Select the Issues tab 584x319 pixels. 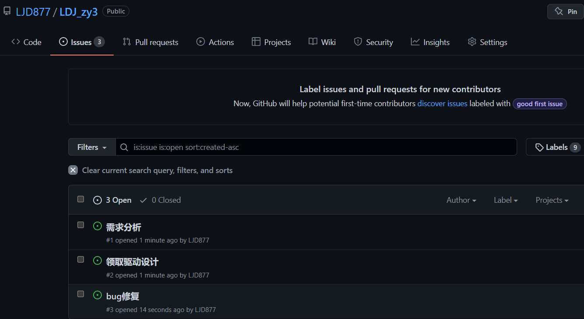82,42
